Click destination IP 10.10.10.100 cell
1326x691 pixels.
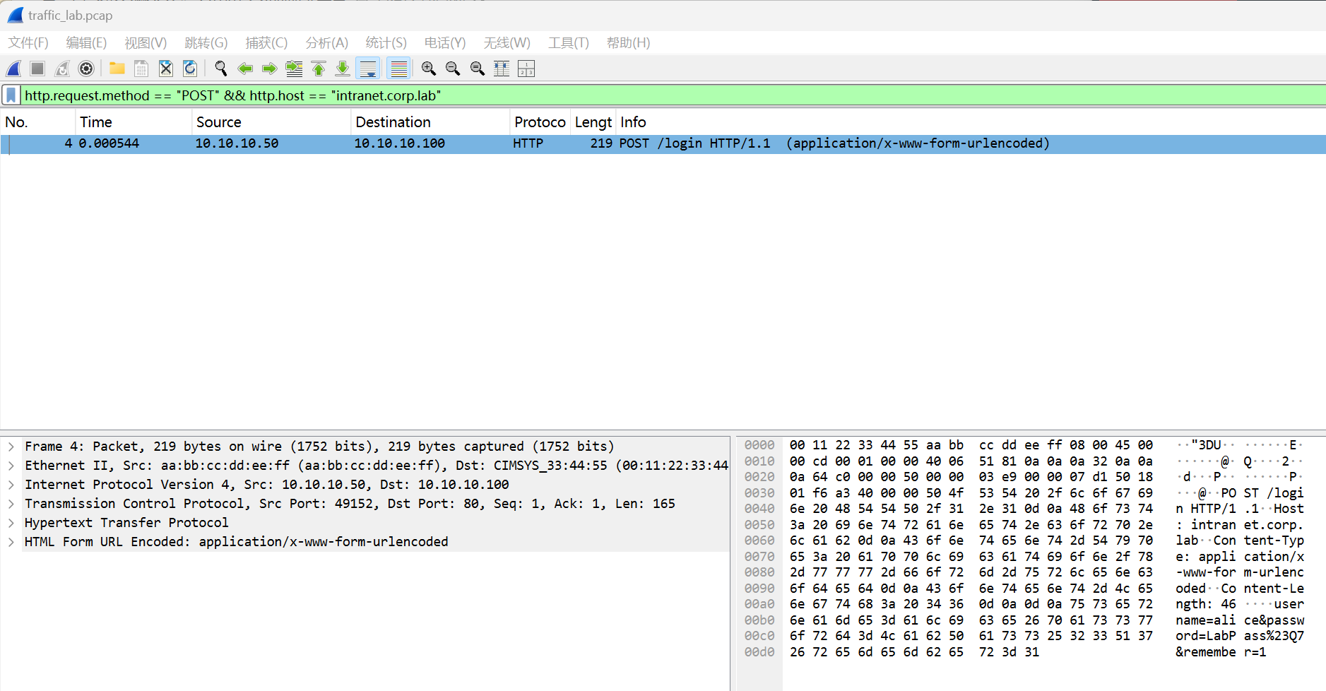coord(399,144)
